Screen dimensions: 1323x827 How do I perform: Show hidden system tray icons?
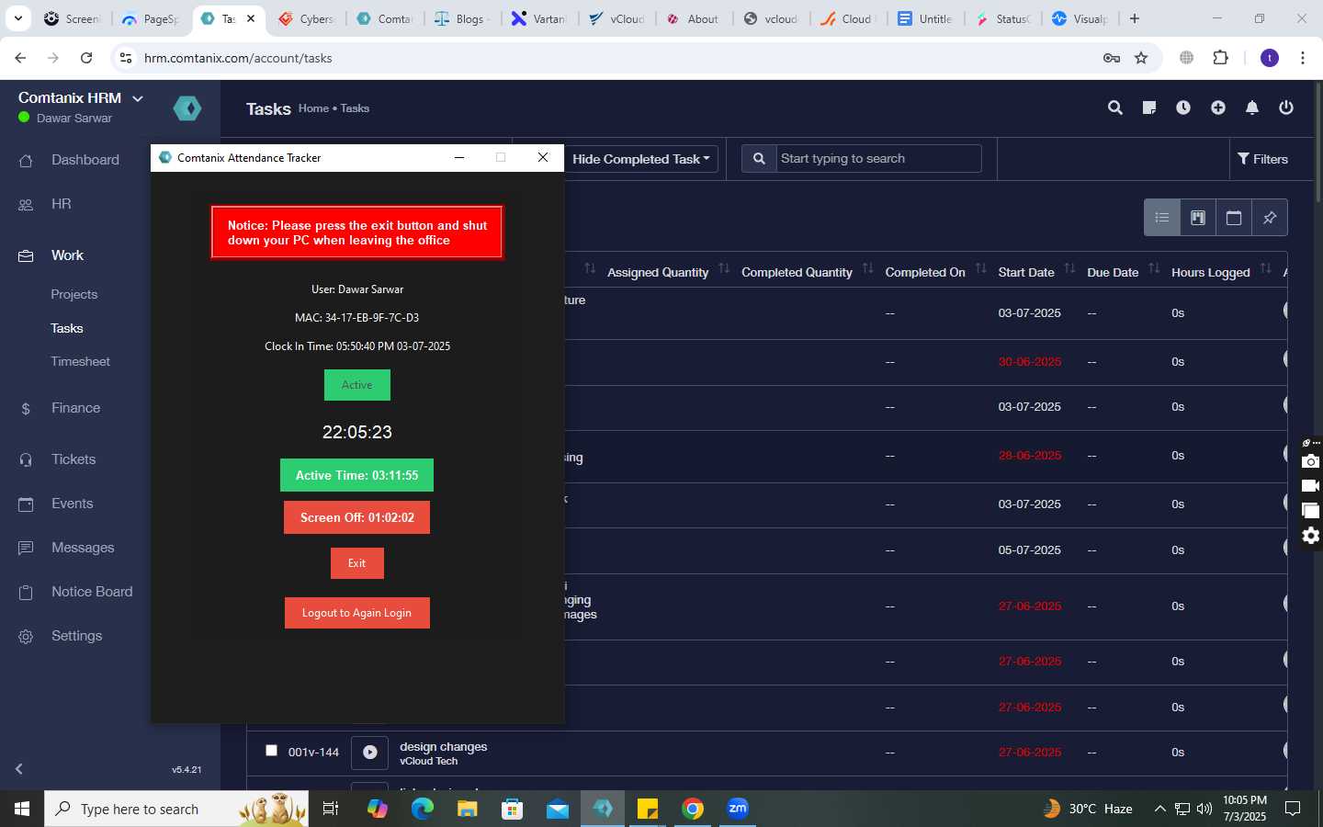tap(1159, 809)
